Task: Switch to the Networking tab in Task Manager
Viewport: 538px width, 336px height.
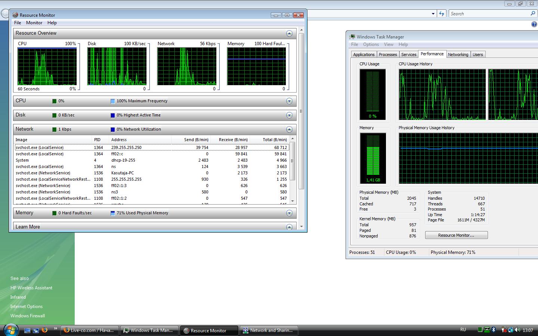Action: [x=458, y=55]
